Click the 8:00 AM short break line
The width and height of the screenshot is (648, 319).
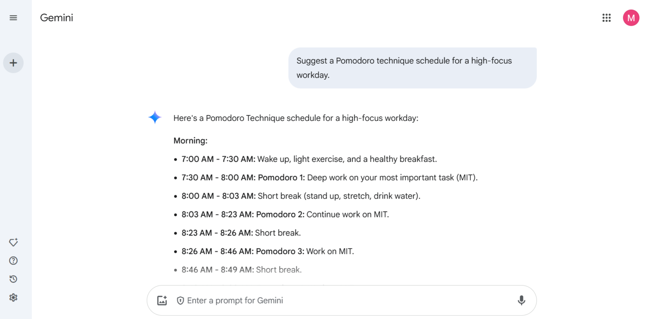coord(301,196)
